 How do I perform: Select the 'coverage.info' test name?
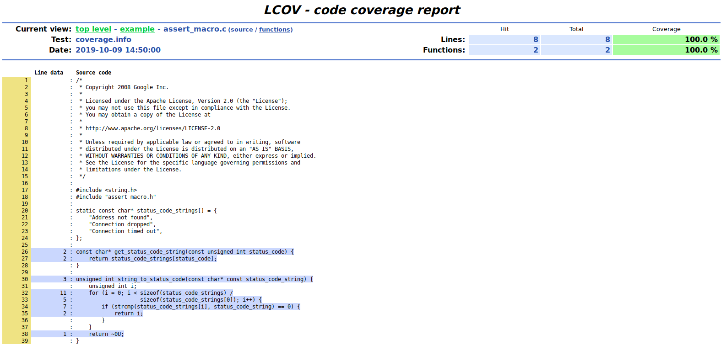(x=103, y=39)
